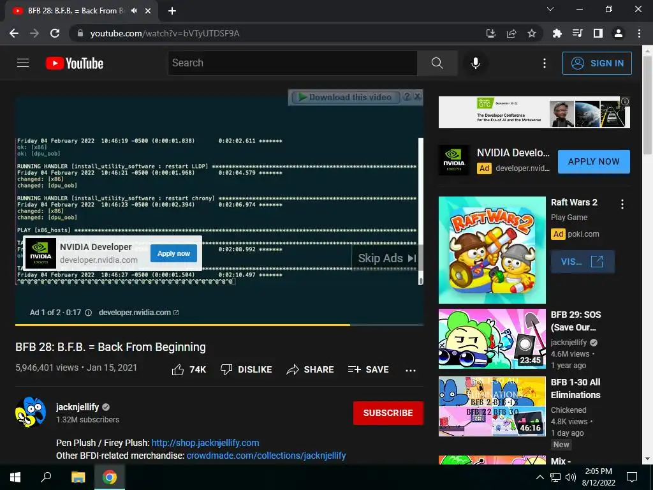Click APPLY NOW in sidebar ad
Image resolution: width=653 pixels, height=490 pixels.
point(594,161)
